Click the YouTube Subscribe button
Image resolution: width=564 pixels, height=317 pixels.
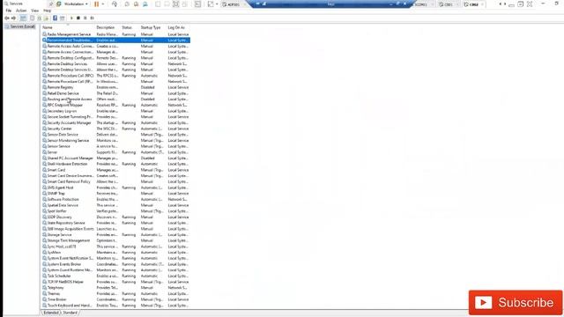[x=516, y=303]
